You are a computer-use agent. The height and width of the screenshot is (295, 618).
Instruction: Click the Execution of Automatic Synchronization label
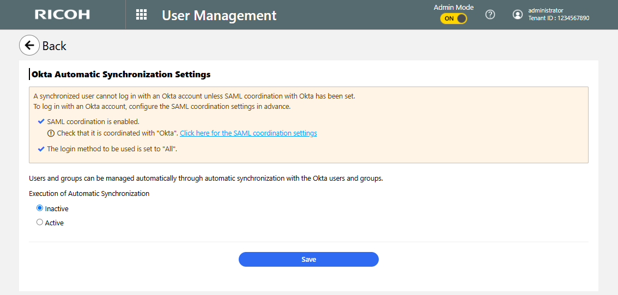point(89,193)
